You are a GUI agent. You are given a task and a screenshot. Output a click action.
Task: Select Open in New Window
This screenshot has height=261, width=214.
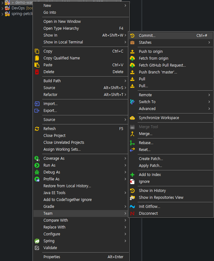(81, 22)
